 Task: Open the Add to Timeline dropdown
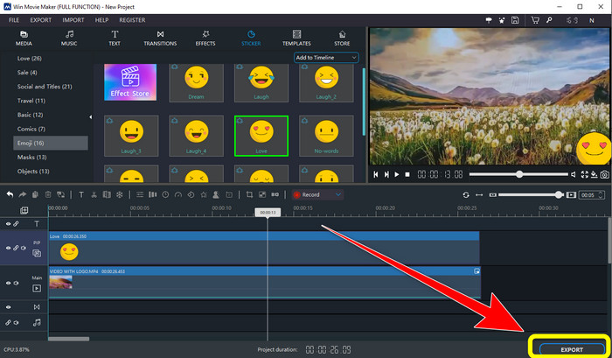tap(326, 58)
